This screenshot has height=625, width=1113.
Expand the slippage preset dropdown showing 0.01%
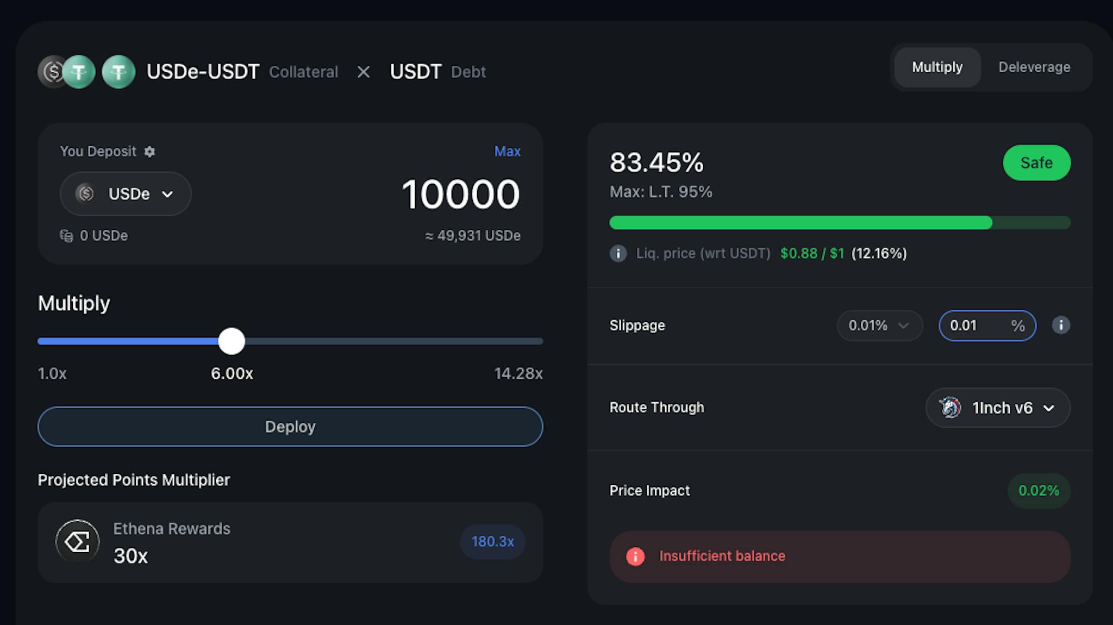point(879,325)
